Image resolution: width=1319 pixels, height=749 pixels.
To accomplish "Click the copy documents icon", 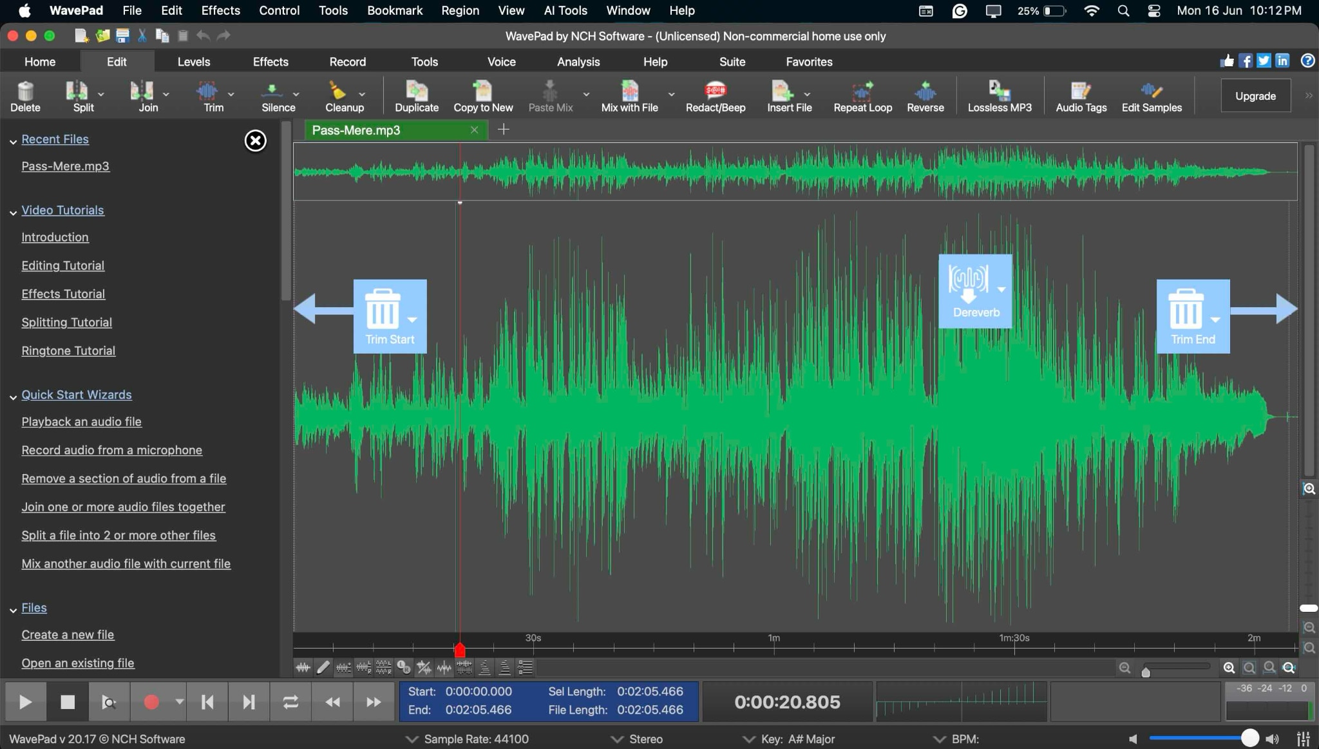I will 162,36.
